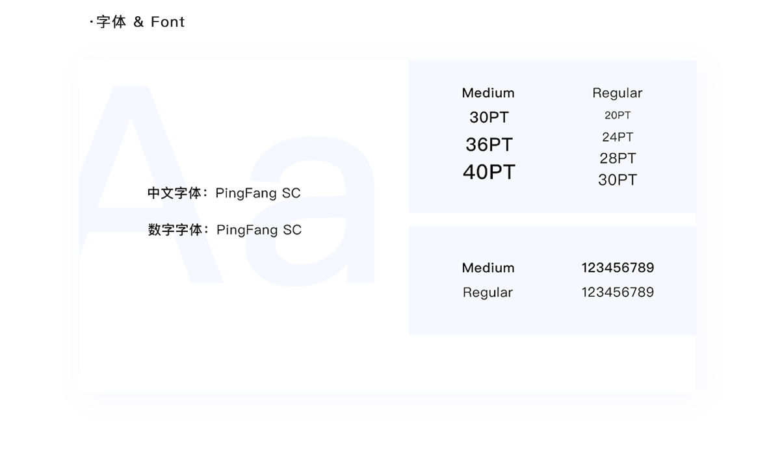Click the '字体 & Font' heading
Image resolution: width=780 pixels, height=450 pixels.
click(x=140, y=22)
